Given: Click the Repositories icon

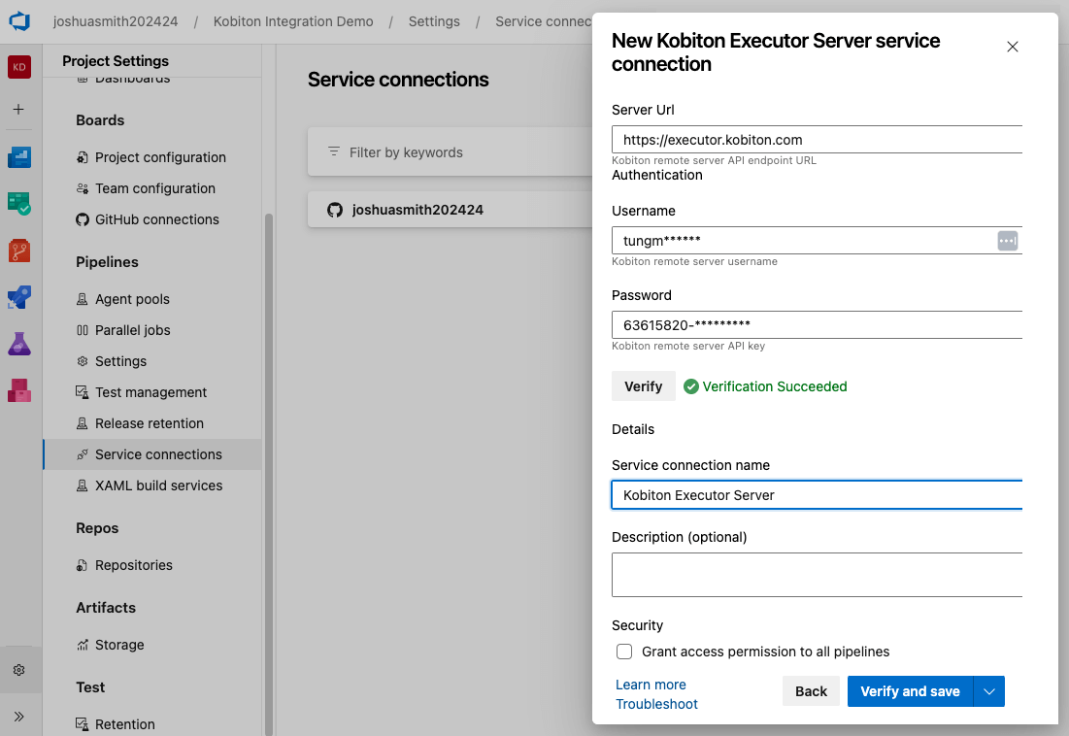Looking at the screenshot, I should click(x=83, y=566).
